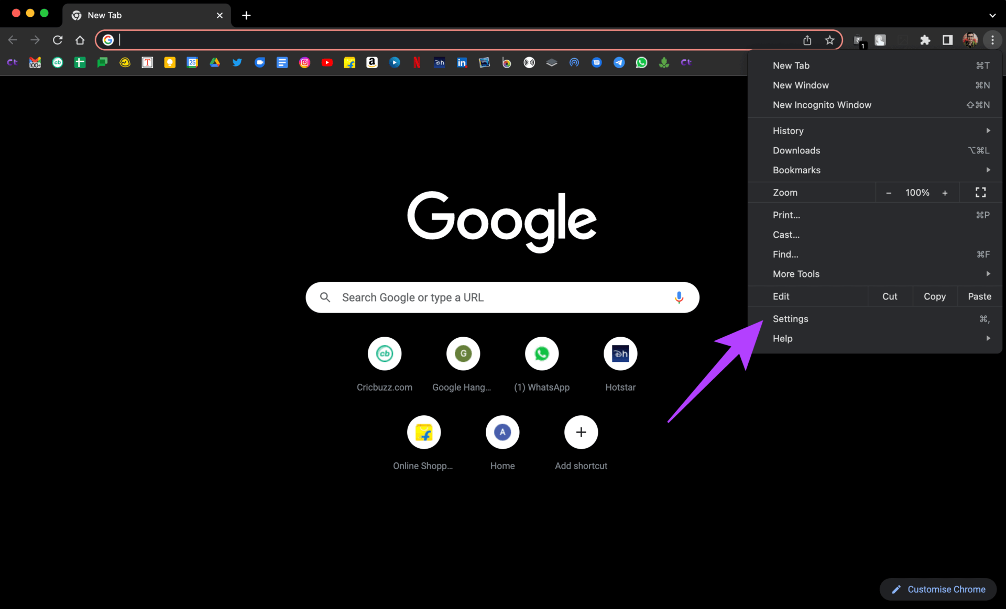The width and height of the screenshot is (1006, 609).
Task: Open the Home shortcut tile
Action: [502, 443]
